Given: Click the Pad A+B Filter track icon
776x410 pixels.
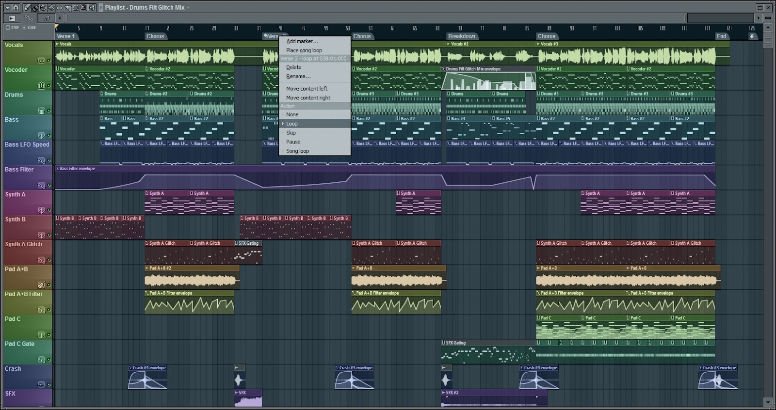Looking at the screenshot, I should [41, 310].
